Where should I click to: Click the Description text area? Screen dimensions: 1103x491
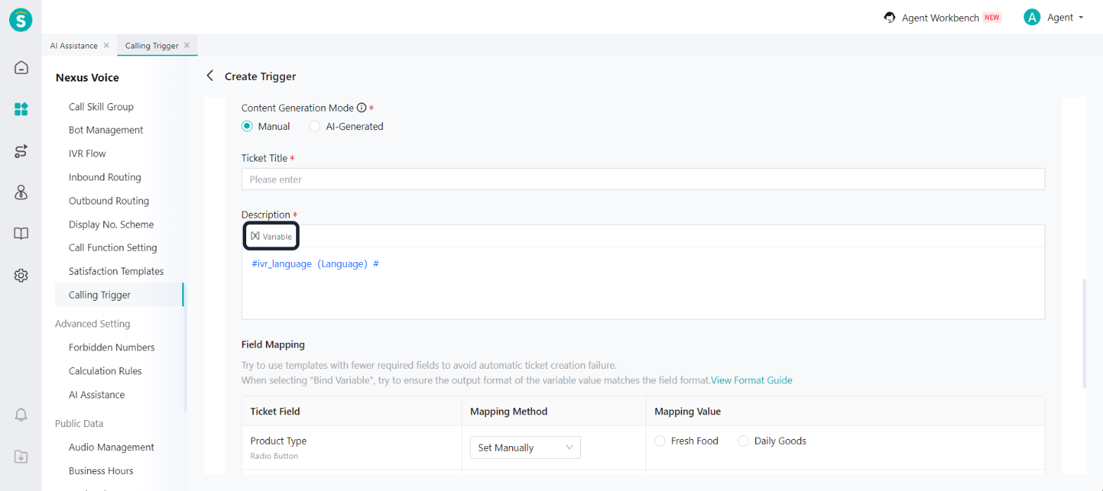coord(643,283)
